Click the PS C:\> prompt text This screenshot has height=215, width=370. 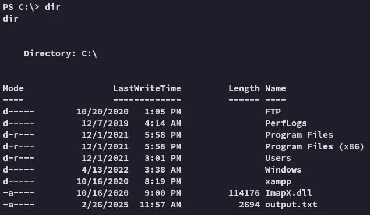[x=21, y=7]
